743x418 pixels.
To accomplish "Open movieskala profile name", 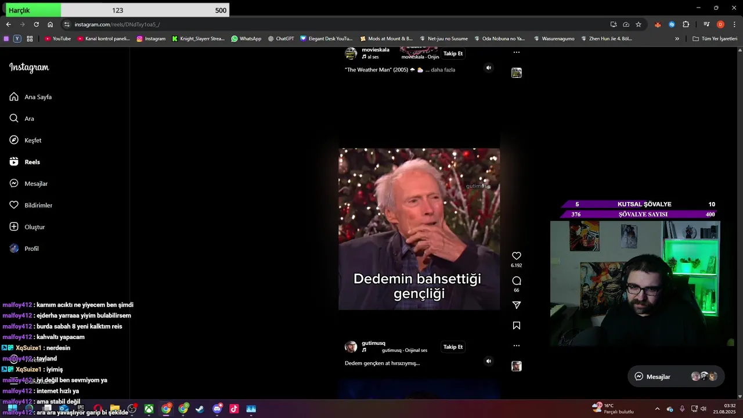I will click(376, 50).
